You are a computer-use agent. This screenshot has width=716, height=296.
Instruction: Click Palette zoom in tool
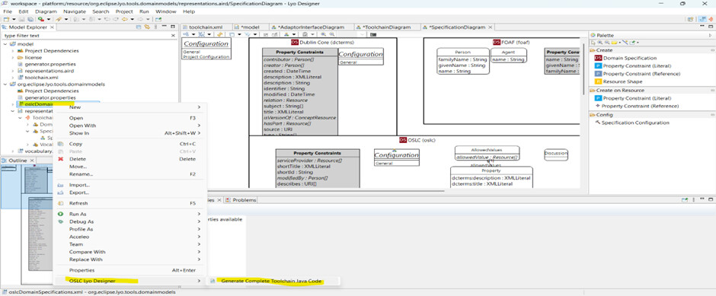599,43
